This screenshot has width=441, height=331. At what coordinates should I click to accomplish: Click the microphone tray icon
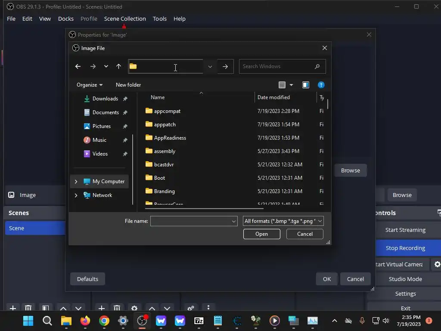pos(362,321)
